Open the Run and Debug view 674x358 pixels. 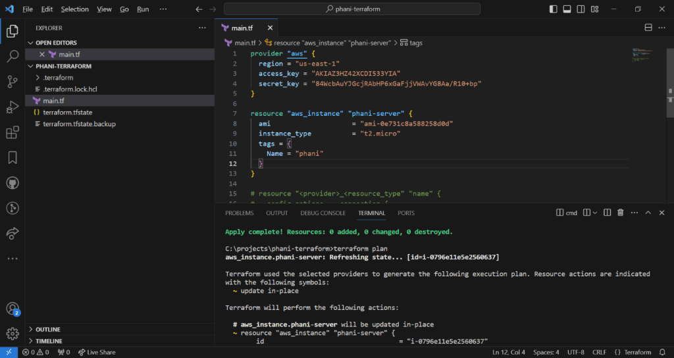point(12,107)
